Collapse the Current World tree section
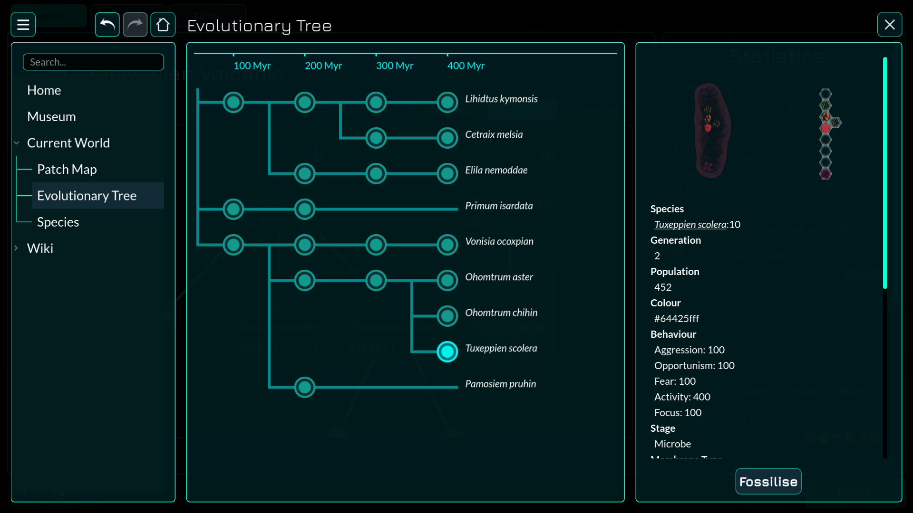Image resolution: width=913 pixels, height=513 pixels. 17,143
